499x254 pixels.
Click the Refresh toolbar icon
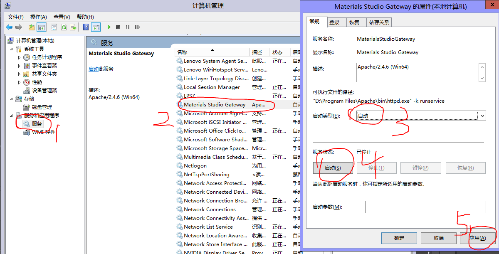[x=64, y=27]
